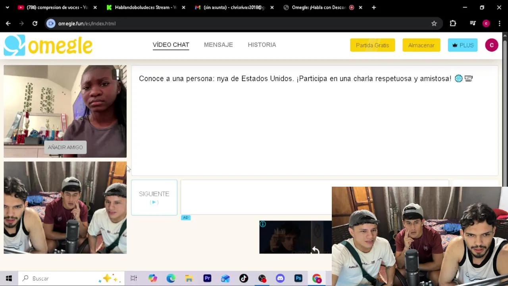Screen dimensions: 508x286
Task: Open Discord from the taskbar
Action: [x=280, y=278]
